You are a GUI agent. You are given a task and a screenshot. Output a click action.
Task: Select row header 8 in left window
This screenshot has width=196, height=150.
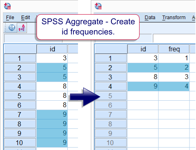click(x=20, y=124)
